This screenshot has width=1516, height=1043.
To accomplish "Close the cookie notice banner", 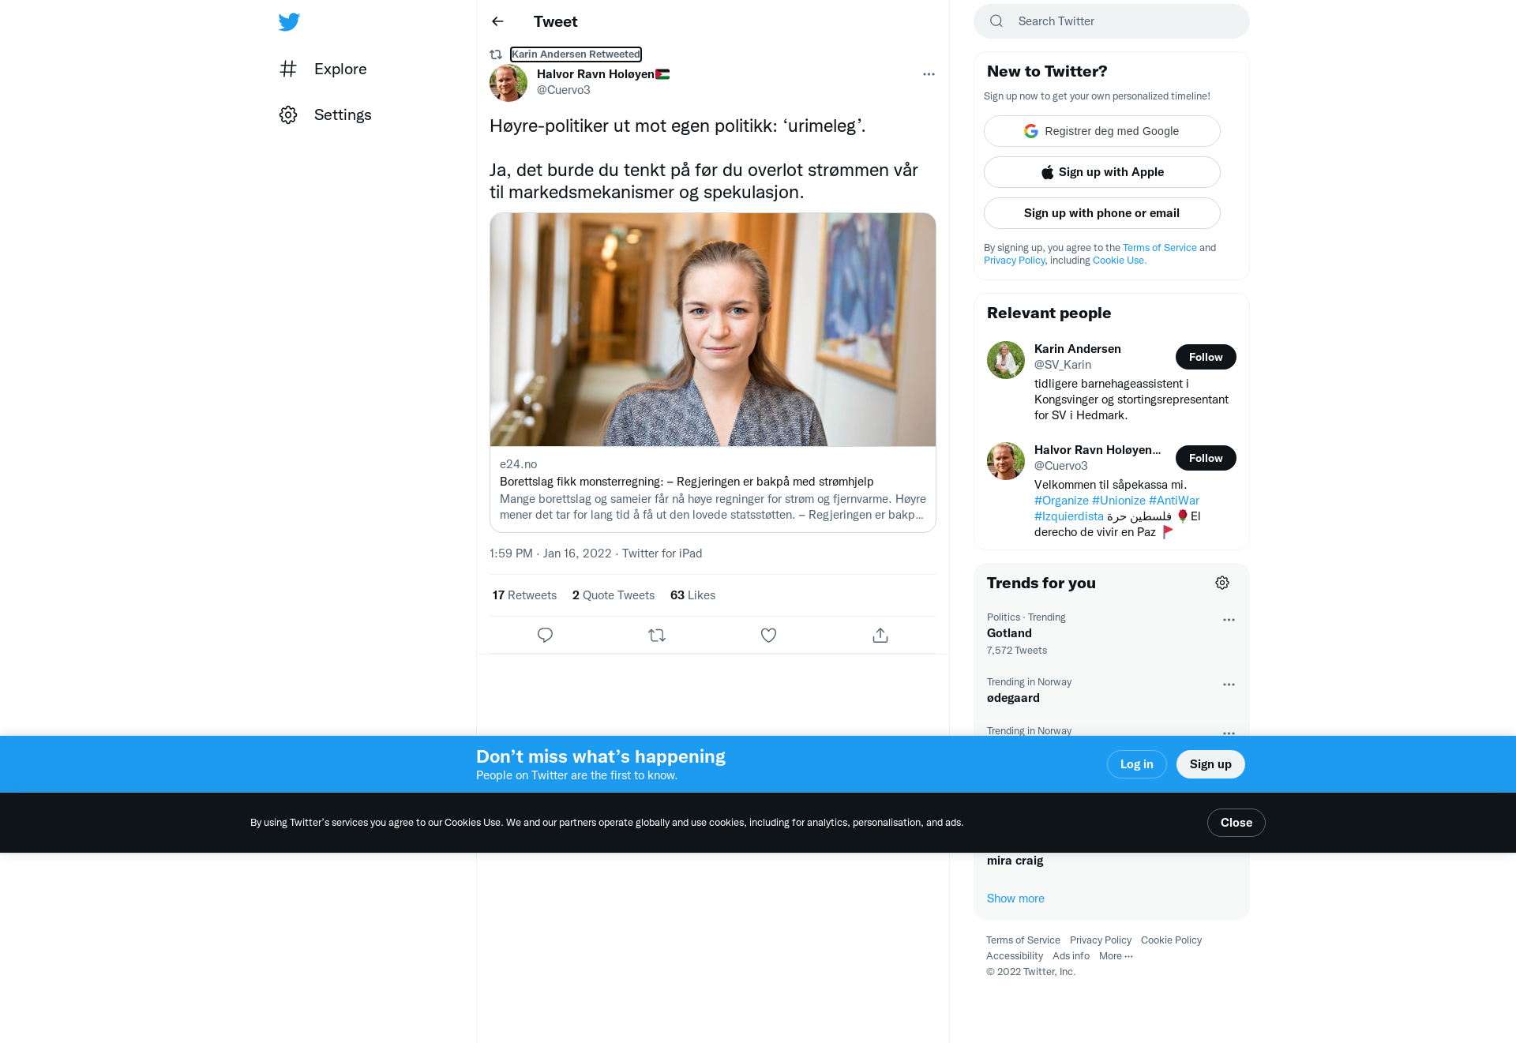I will 1236,823.
